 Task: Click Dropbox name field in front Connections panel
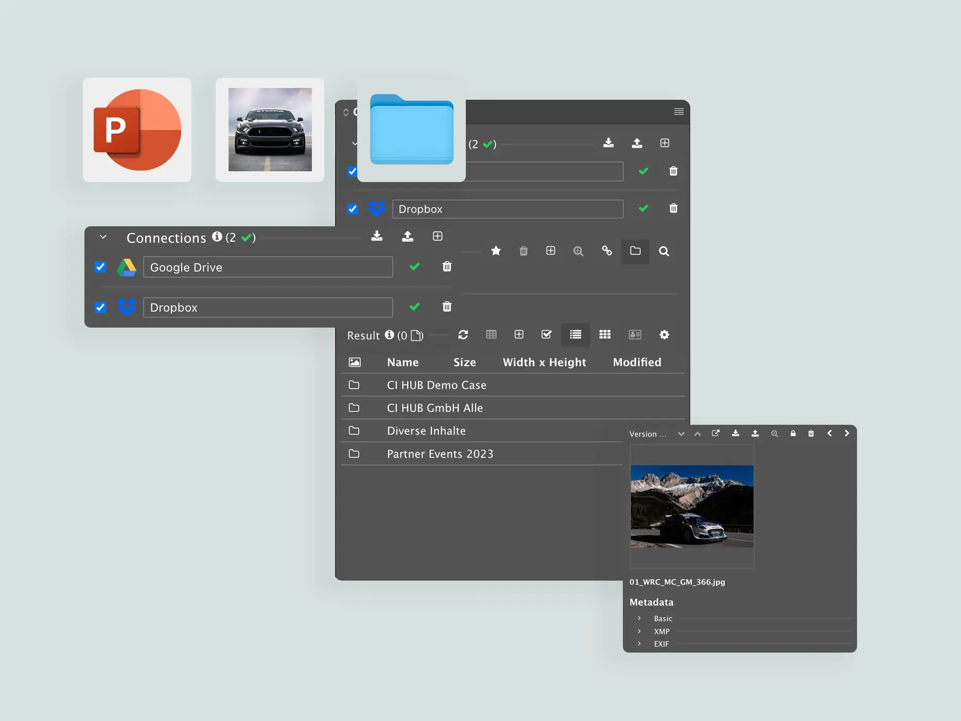tap(268, 308)
